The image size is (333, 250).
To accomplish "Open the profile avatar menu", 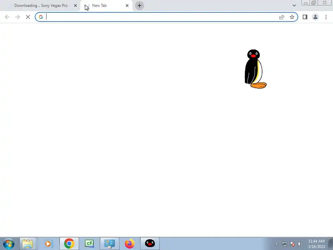I will click(x=315, y=17).
